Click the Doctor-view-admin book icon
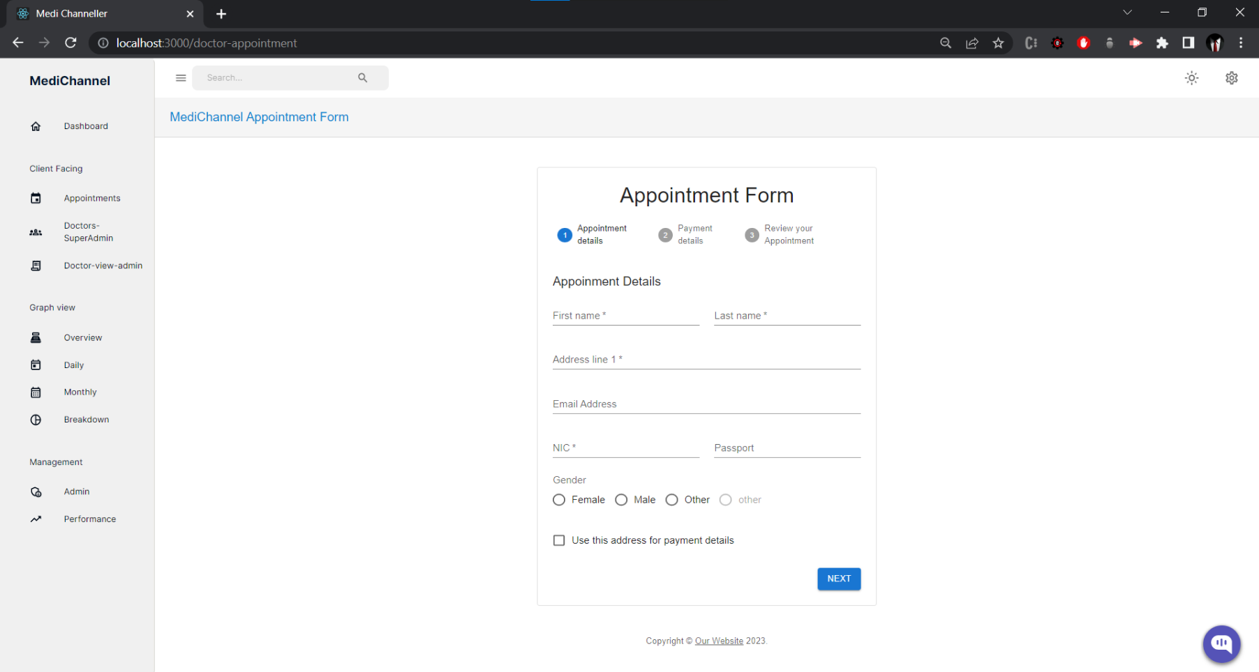The image size is (1259, 672). (x=36, y=266)
